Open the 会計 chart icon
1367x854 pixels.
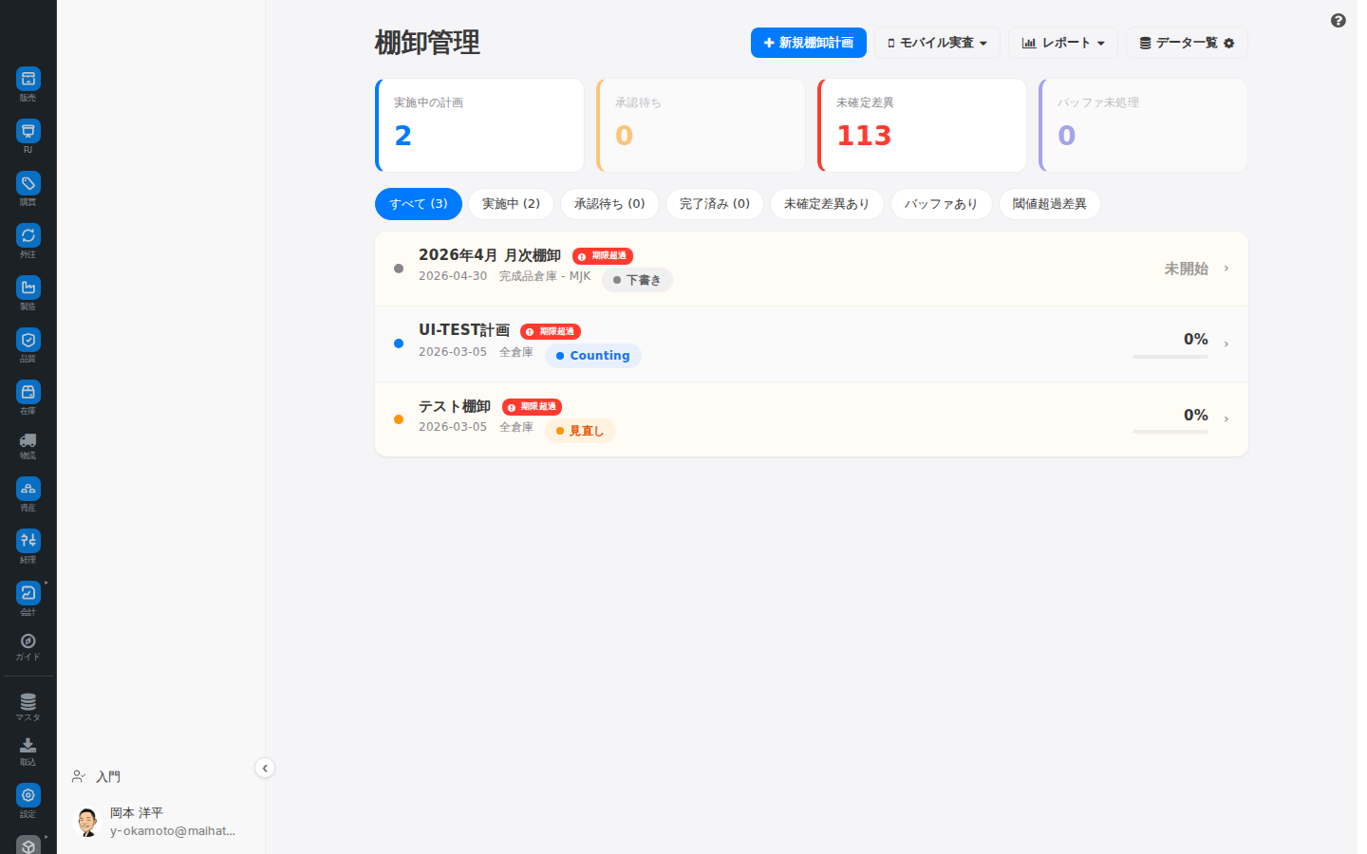[x=28, y=593]
